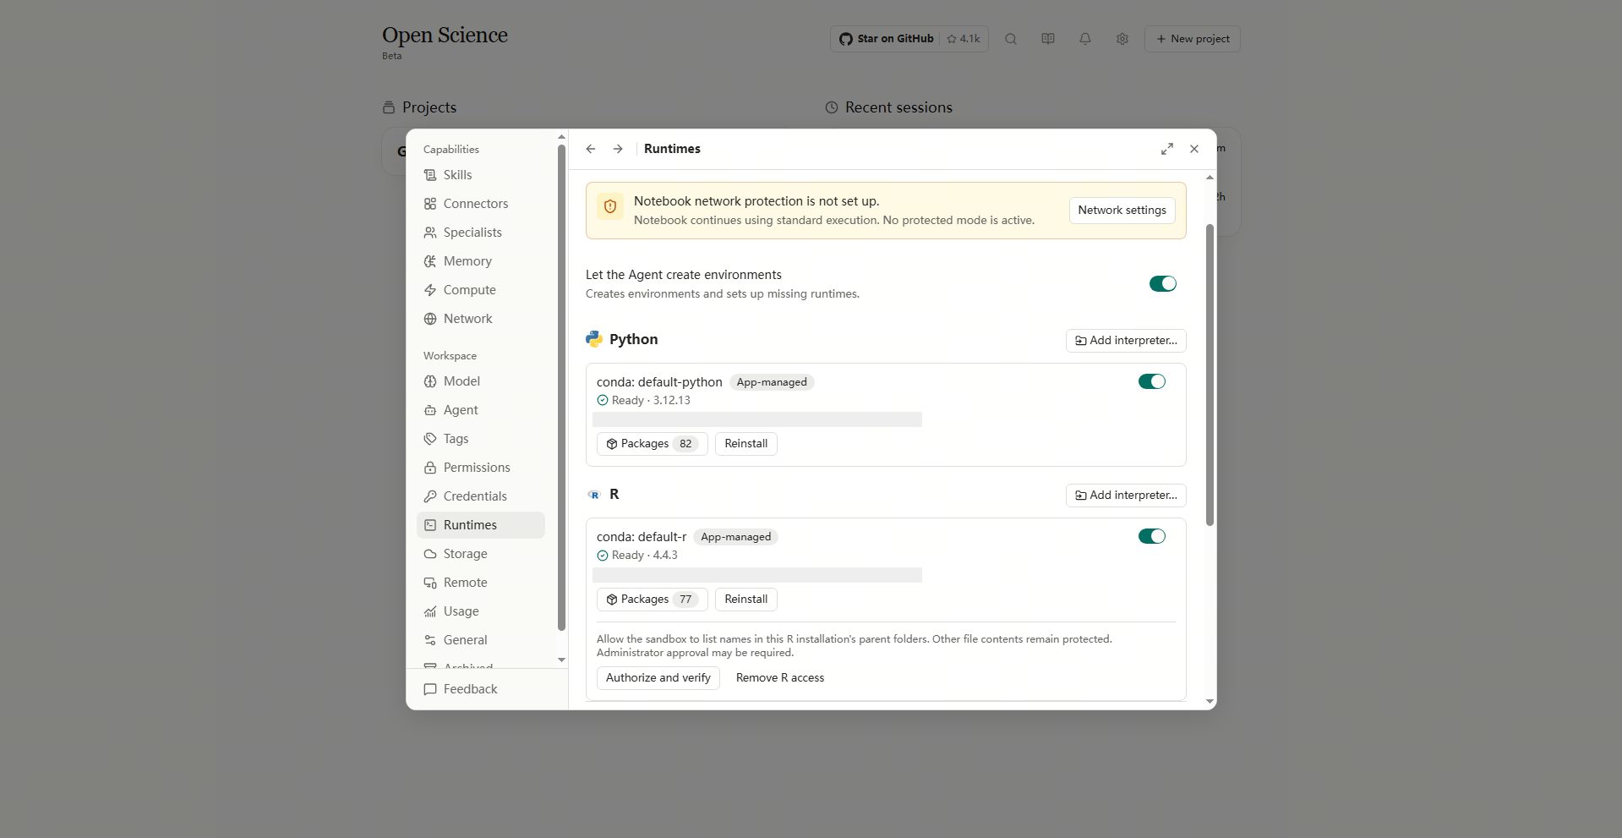Open the Feedback entry
The image size is (1622, 838).
(480, 689)
